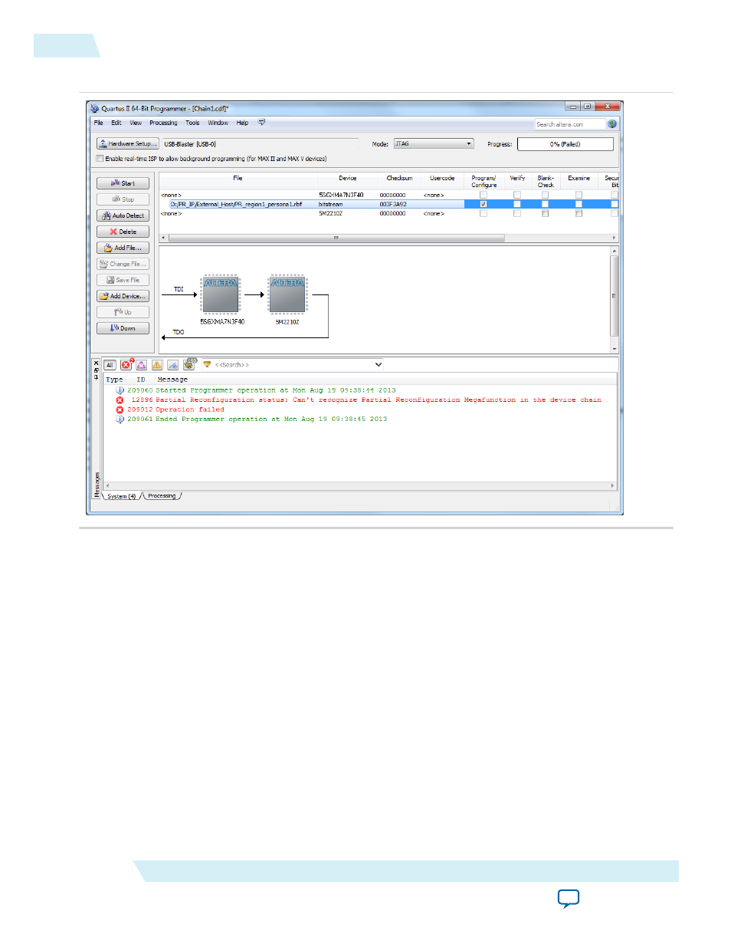Open the Help menu
The image size is (731, 947).
pyautogui.click(x=242, y=123)
